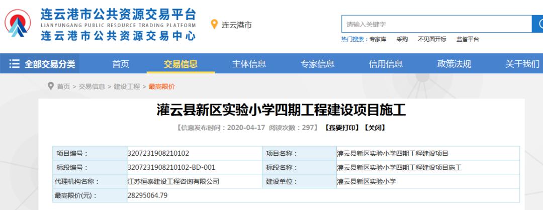The image size is (543, 210).
Task: Focus the 请输入关键字 search field
Action: [437, 24]
